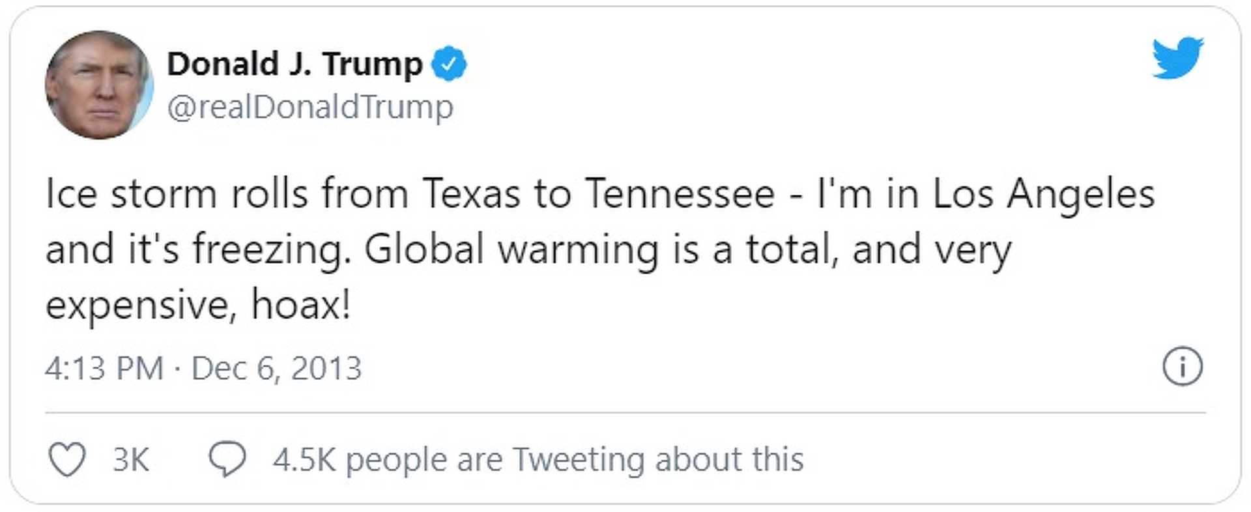The image size is (1251, 512).
Task: Click the Dec 6, 2013 date
Action: (276, 369)
